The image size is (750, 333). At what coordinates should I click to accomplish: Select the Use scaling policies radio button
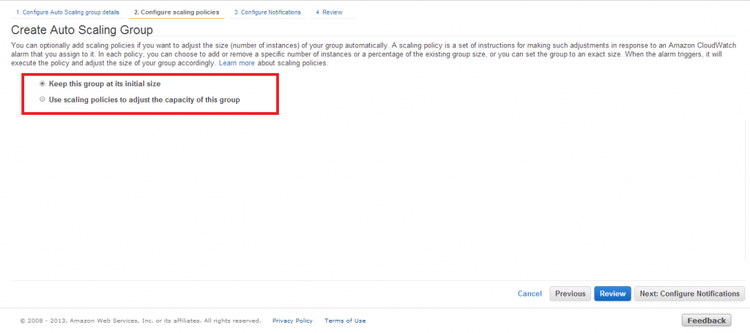tap(42, 100)
